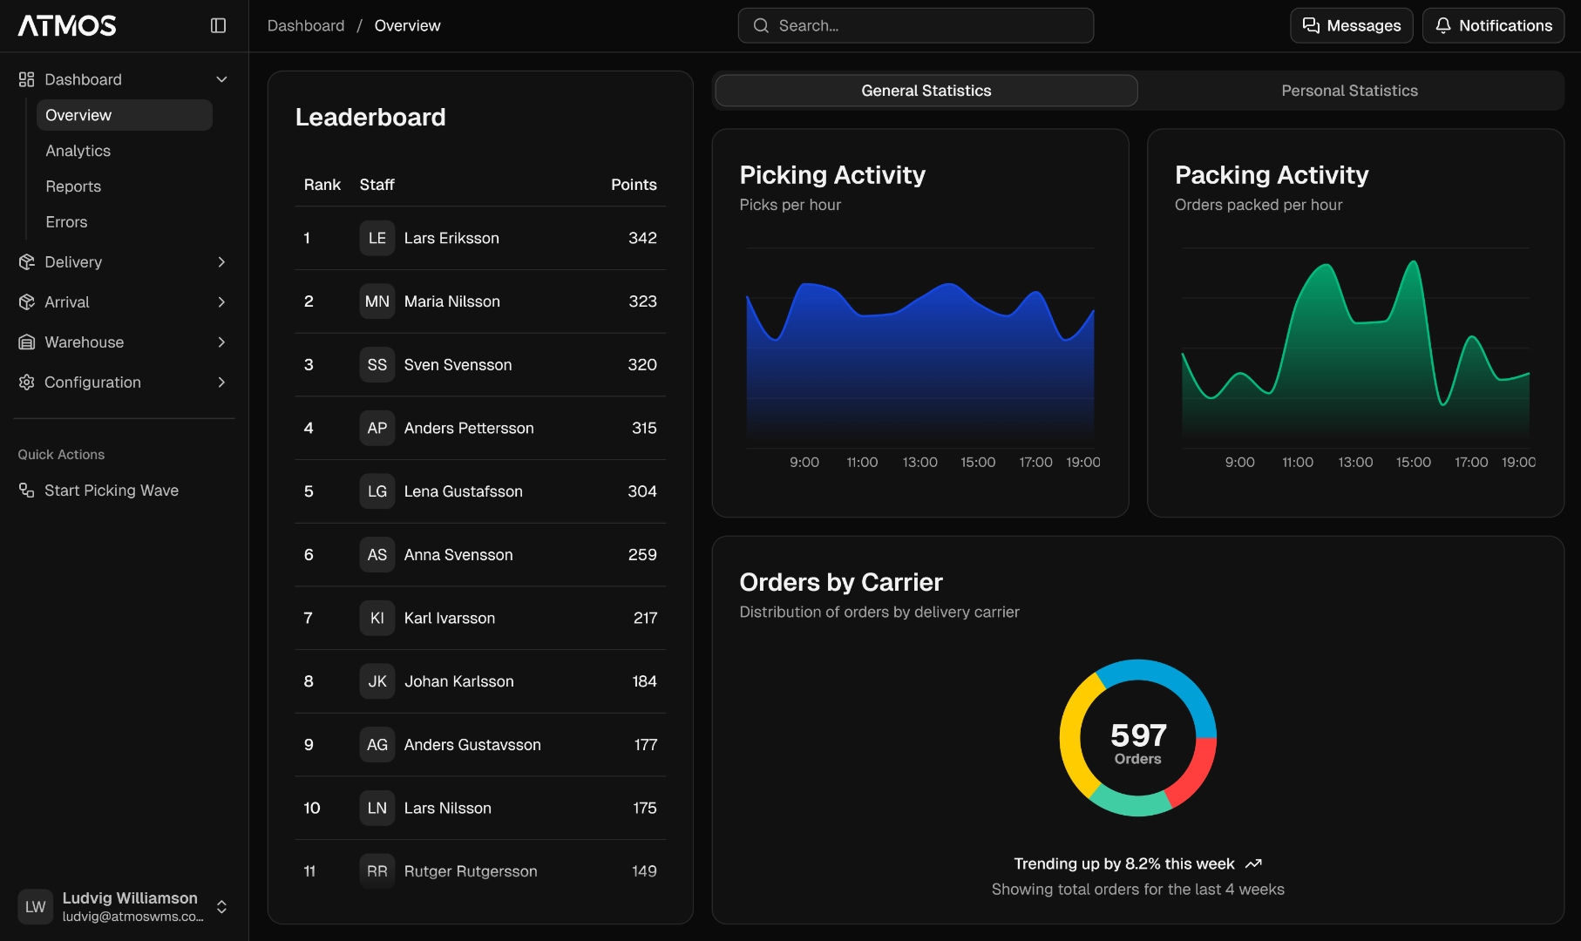
Task: Click the Notifications bell icon
Action: pos(1443,25)
